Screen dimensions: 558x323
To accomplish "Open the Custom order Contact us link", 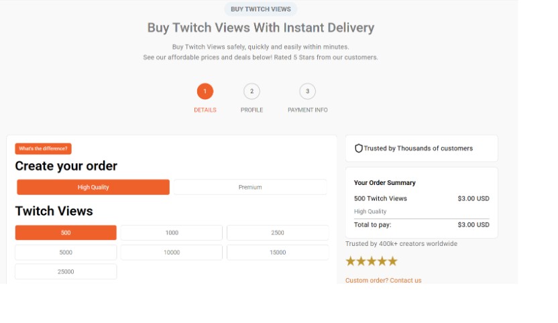I will tap(384, 280).
